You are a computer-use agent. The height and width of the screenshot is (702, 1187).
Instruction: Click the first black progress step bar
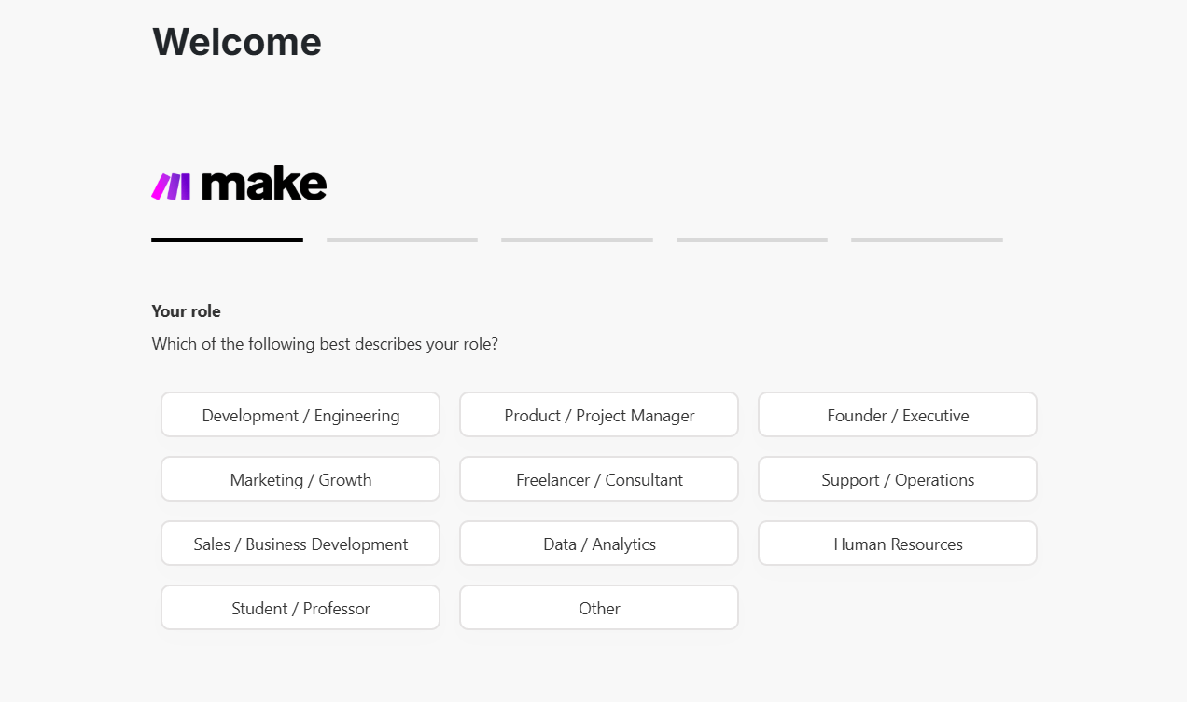click(227, 240)
